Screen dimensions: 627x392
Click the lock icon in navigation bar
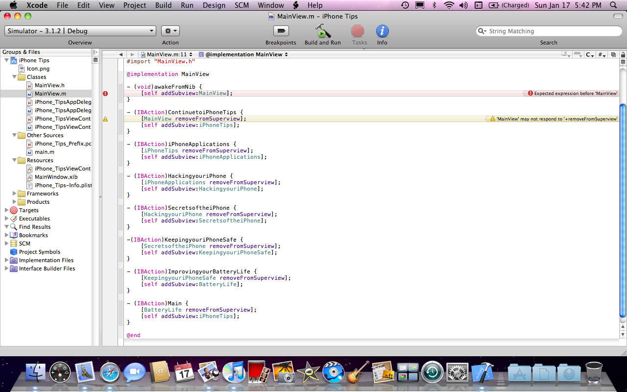click(x=623, y=54)
